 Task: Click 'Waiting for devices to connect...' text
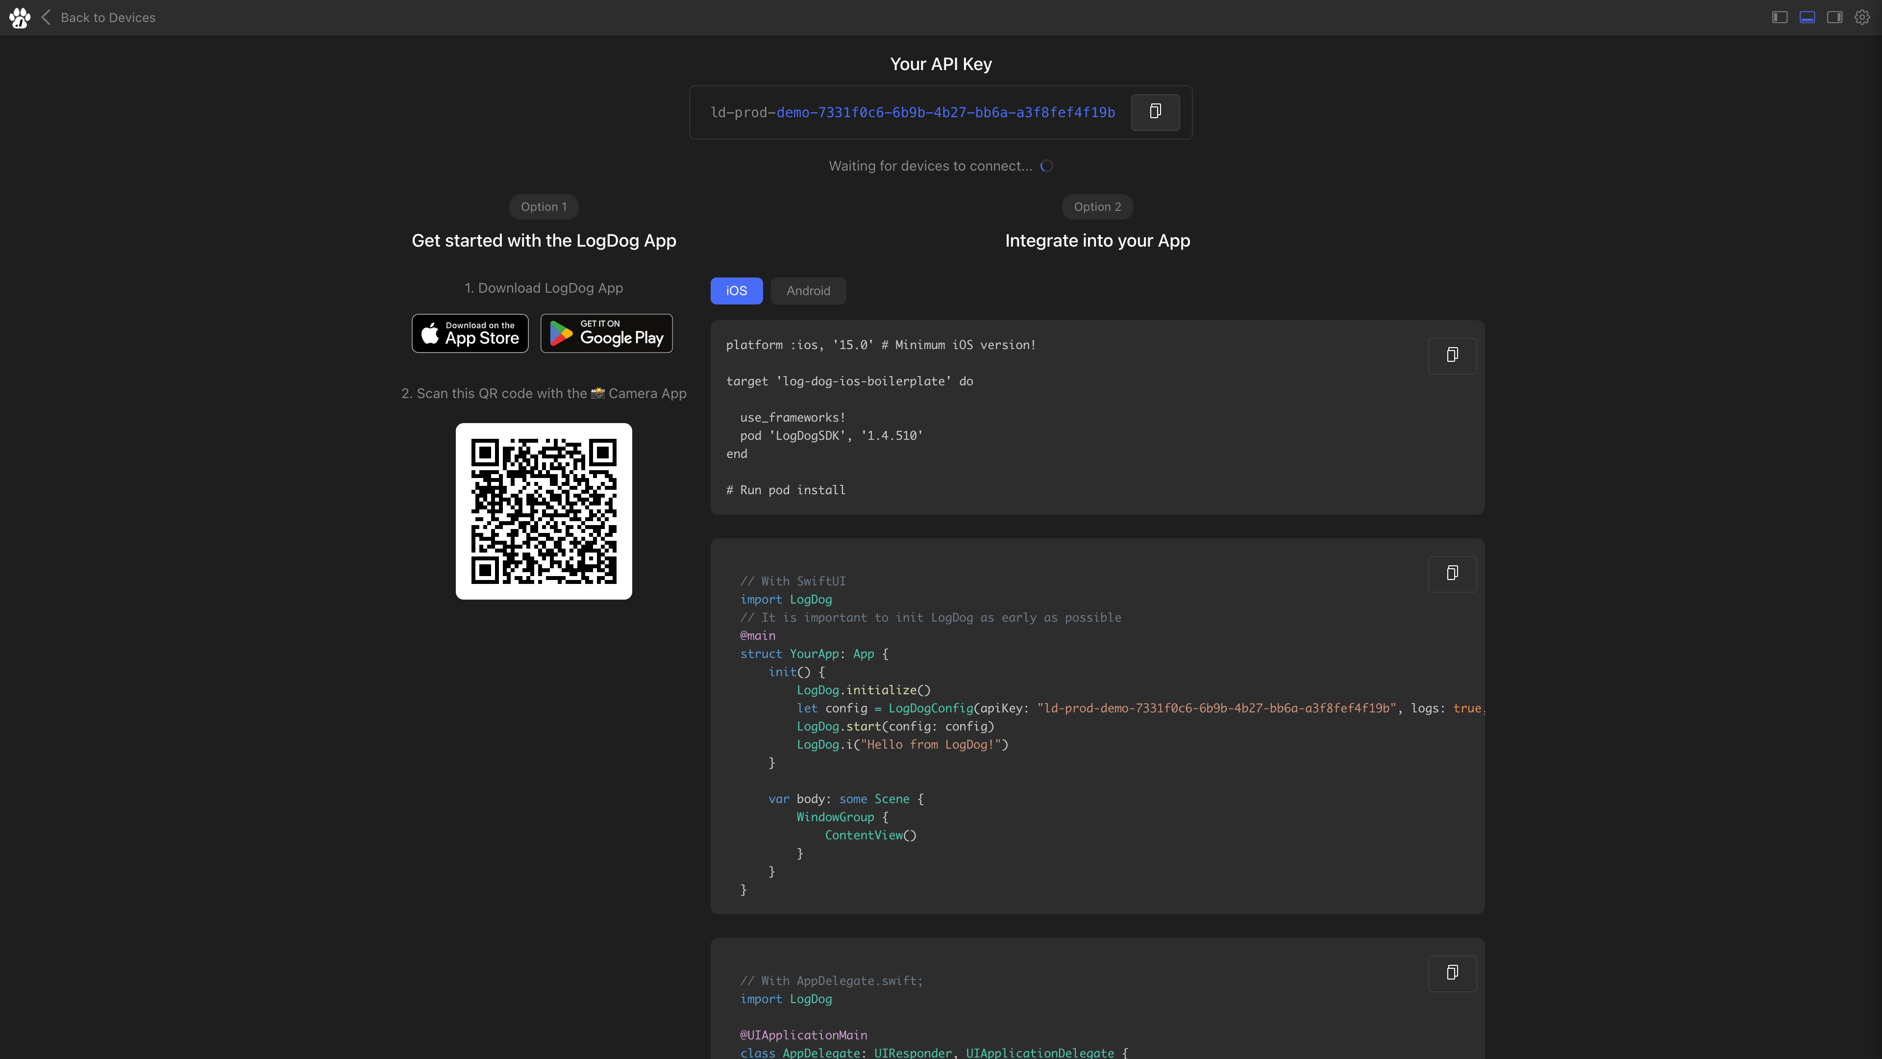click(x=930, y=166)
